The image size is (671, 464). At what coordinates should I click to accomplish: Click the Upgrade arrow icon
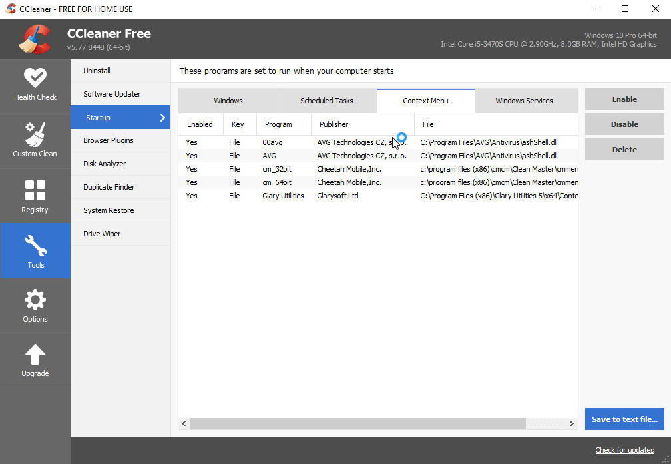tap(35, 354)
